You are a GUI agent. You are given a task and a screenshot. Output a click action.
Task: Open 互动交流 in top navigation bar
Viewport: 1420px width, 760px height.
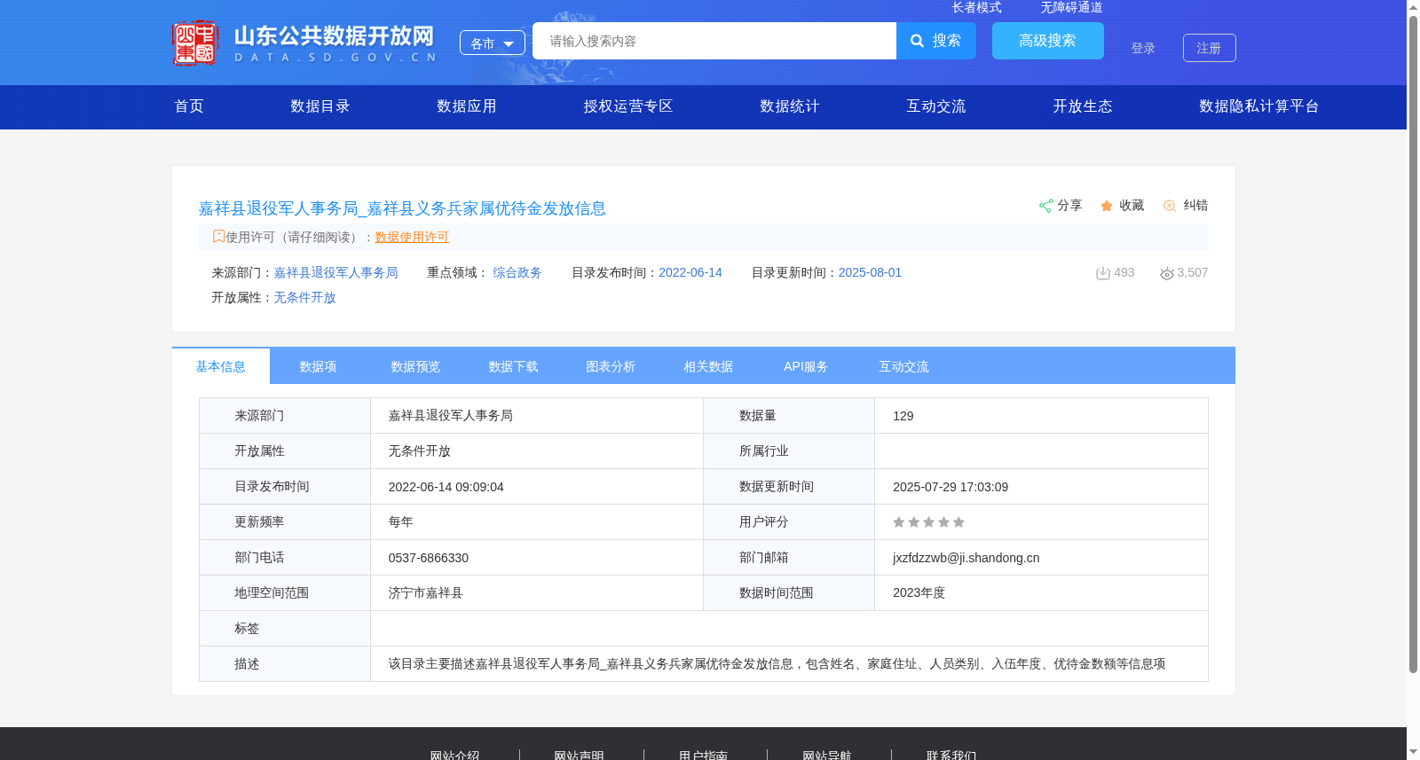(x=936, y=106)
